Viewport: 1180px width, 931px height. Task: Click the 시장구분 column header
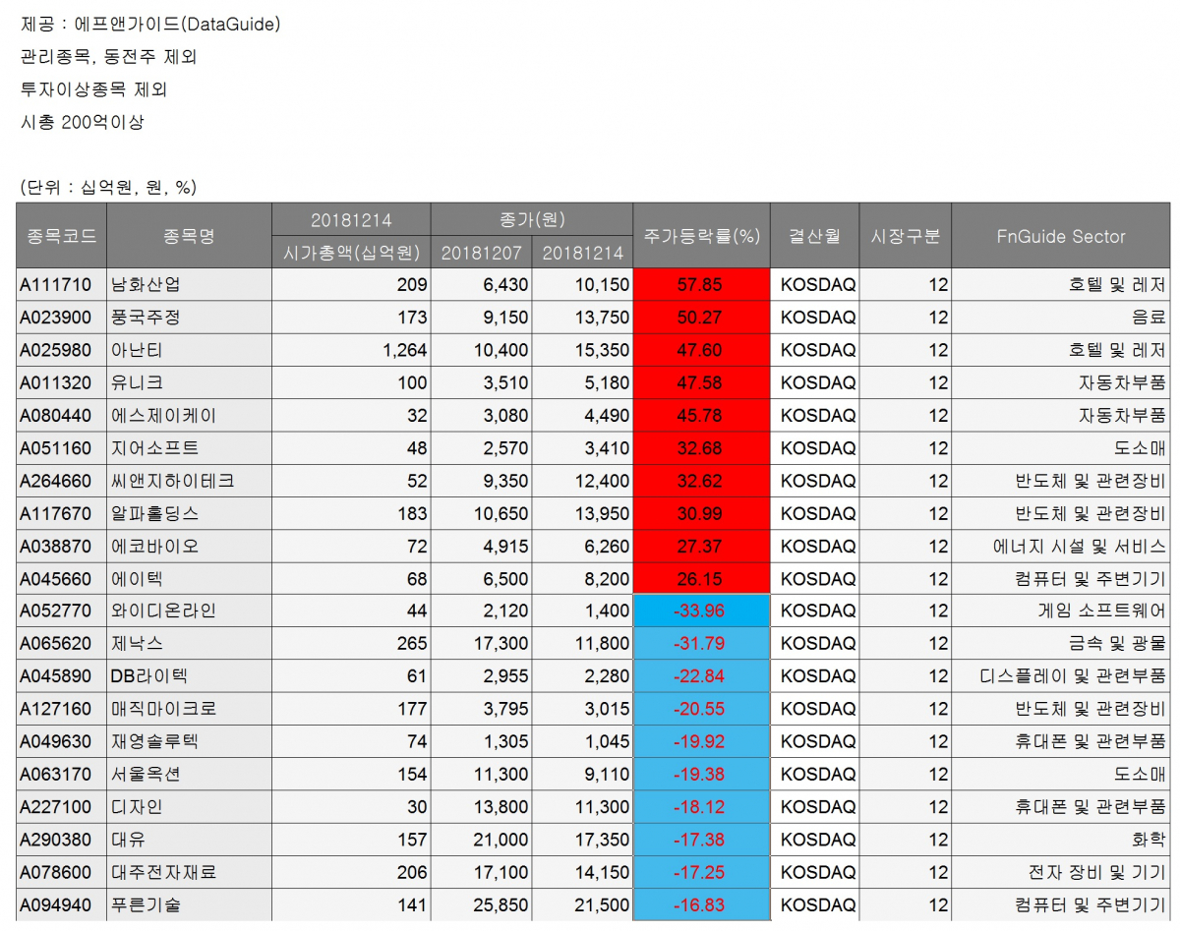pyautogui.click(x=906, y=236)
